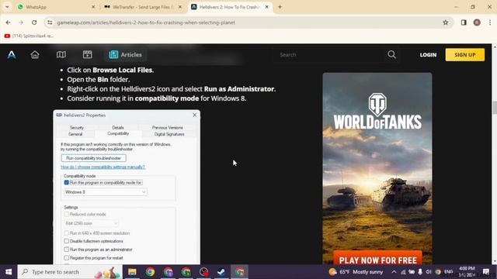This screenshot has height=279, width=497.
Task: Open the network tray icon
Action: coord(403,272)
